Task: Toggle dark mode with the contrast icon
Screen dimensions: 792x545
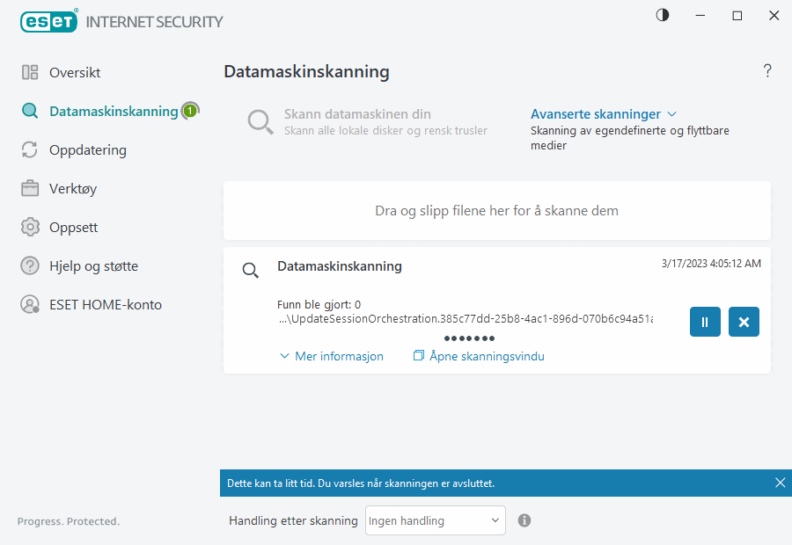Action: tap(662, 15)
